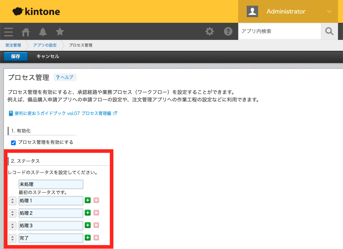Open the settings gear icon

(209, 31)
